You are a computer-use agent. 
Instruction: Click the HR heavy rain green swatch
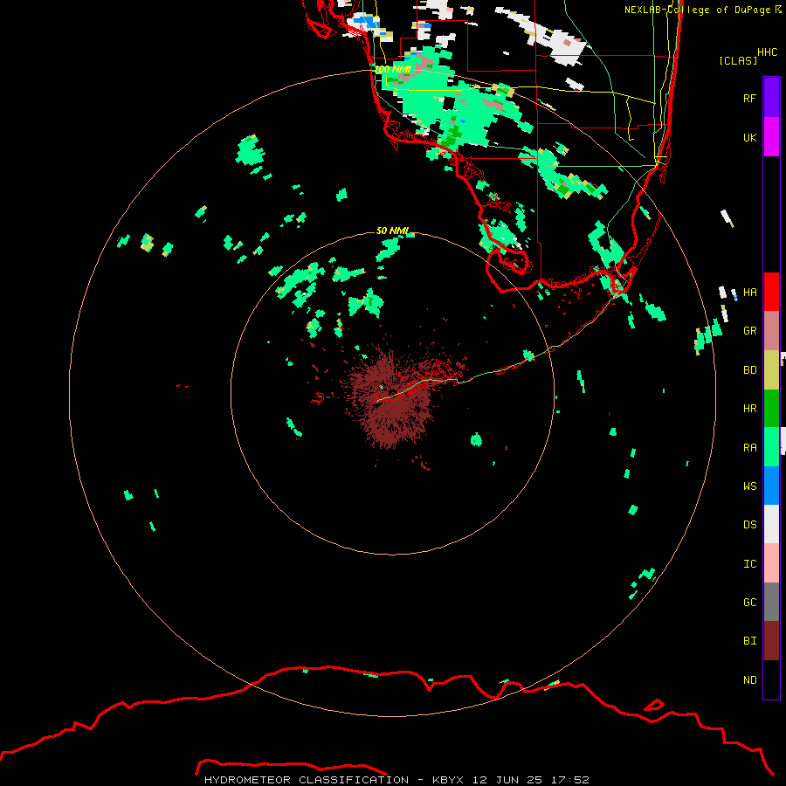[x=771, y=409]
